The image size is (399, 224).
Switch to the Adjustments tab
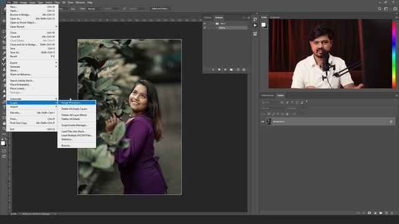[x=267, y=95]
